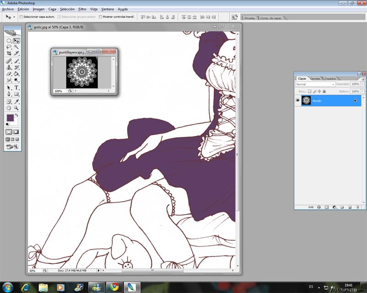The image size is (367, 293).
Task: Open the Archivo menu
Action: point(8,9)
